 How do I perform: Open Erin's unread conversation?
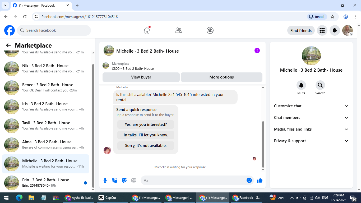coord(45,183)
